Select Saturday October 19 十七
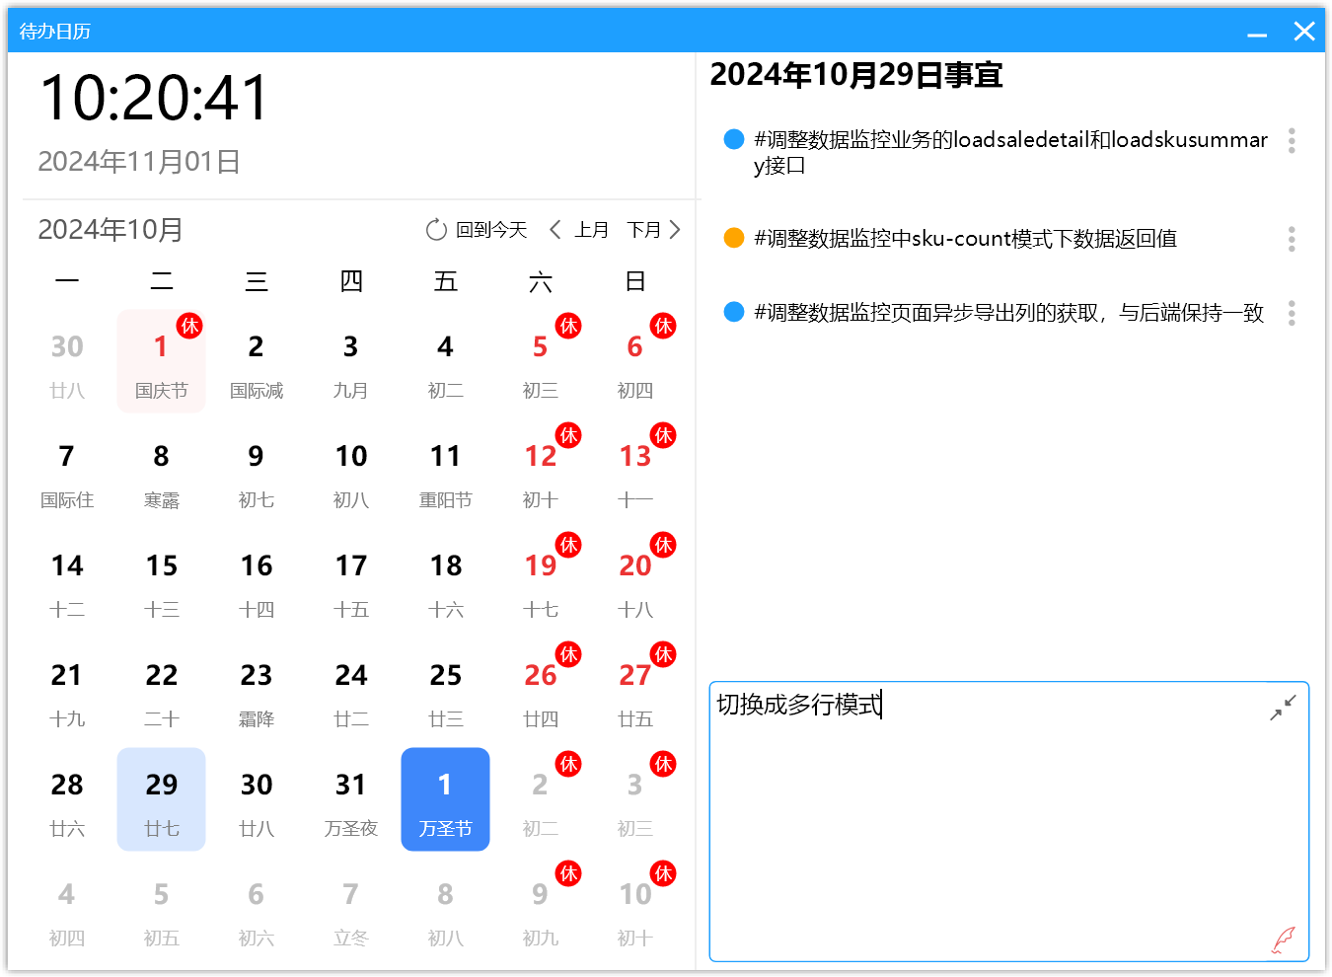1332x977 pixels. (x=541, y=580)
